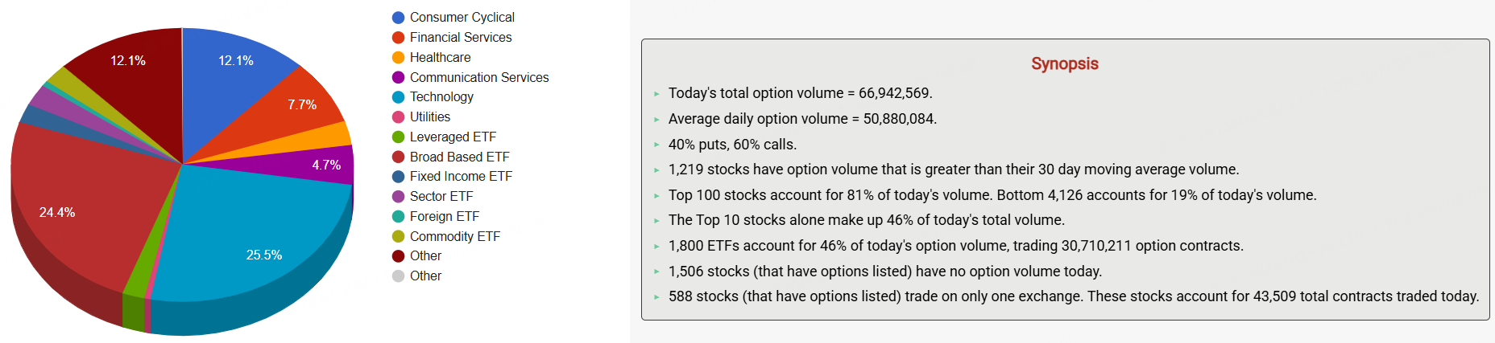
Task: Click the Financial Services legend color dot
Action: pyautogui.click(x=398, y=38)
